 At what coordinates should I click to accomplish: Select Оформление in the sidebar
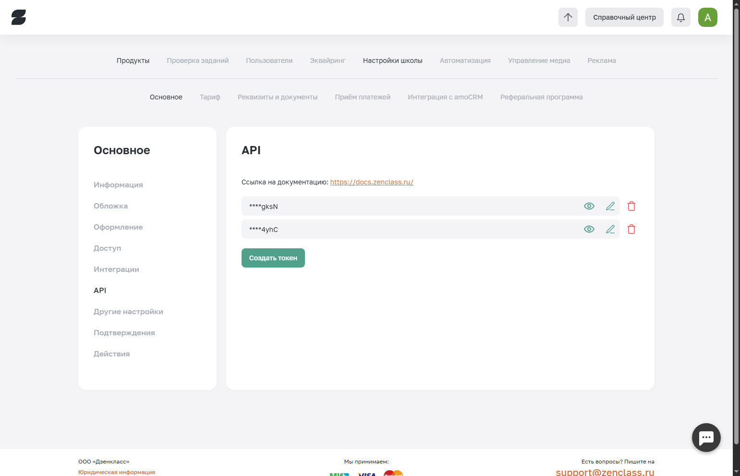tap(118, 227)
